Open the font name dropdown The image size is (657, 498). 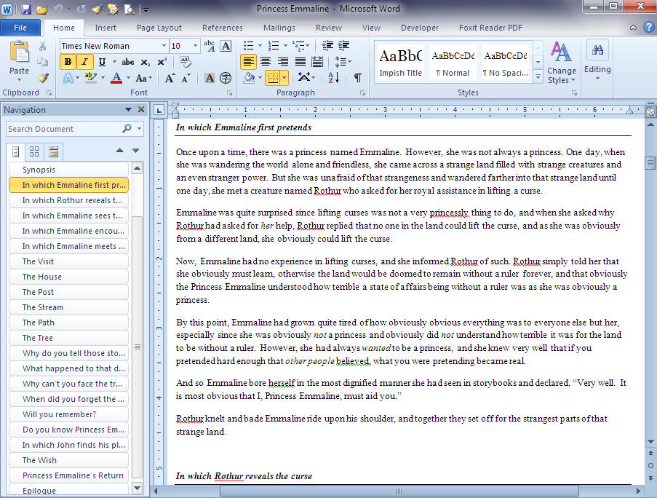(x=164, y=46)
